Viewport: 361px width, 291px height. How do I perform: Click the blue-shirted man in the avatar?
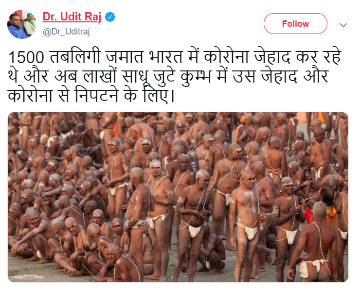click(x=17, y=28)
